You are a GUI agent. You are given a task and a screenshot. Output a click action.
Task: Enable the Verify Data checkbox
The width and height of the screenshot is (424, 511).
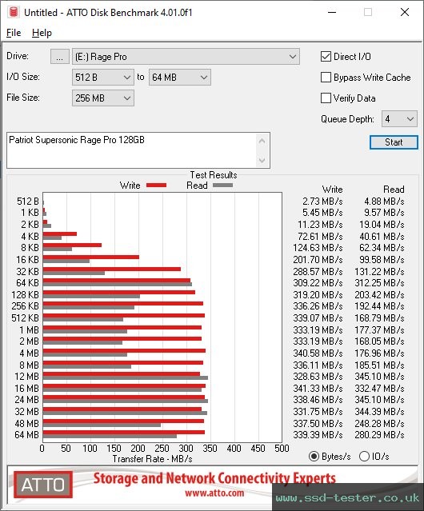pyautogui.click(x=326, y=98)
